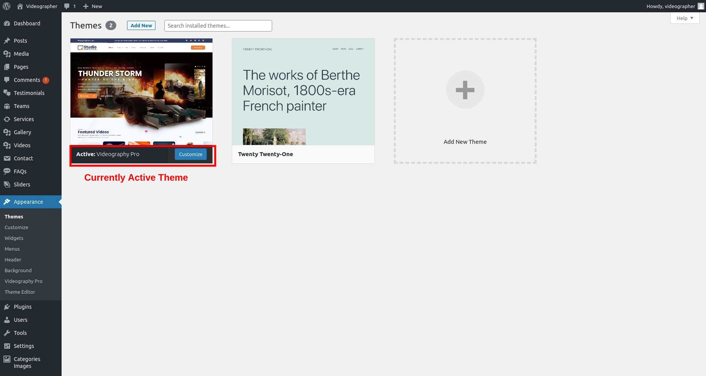Click the Comments speech bubble sidebar icon

click(7, 80)
